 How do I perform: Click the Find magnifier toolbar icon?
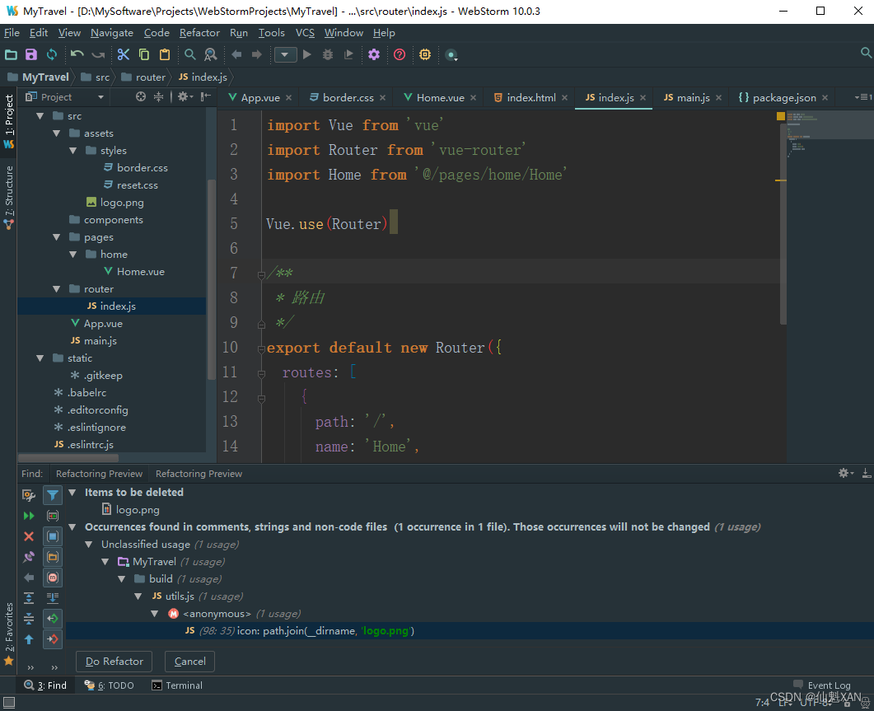click(190, 54)
